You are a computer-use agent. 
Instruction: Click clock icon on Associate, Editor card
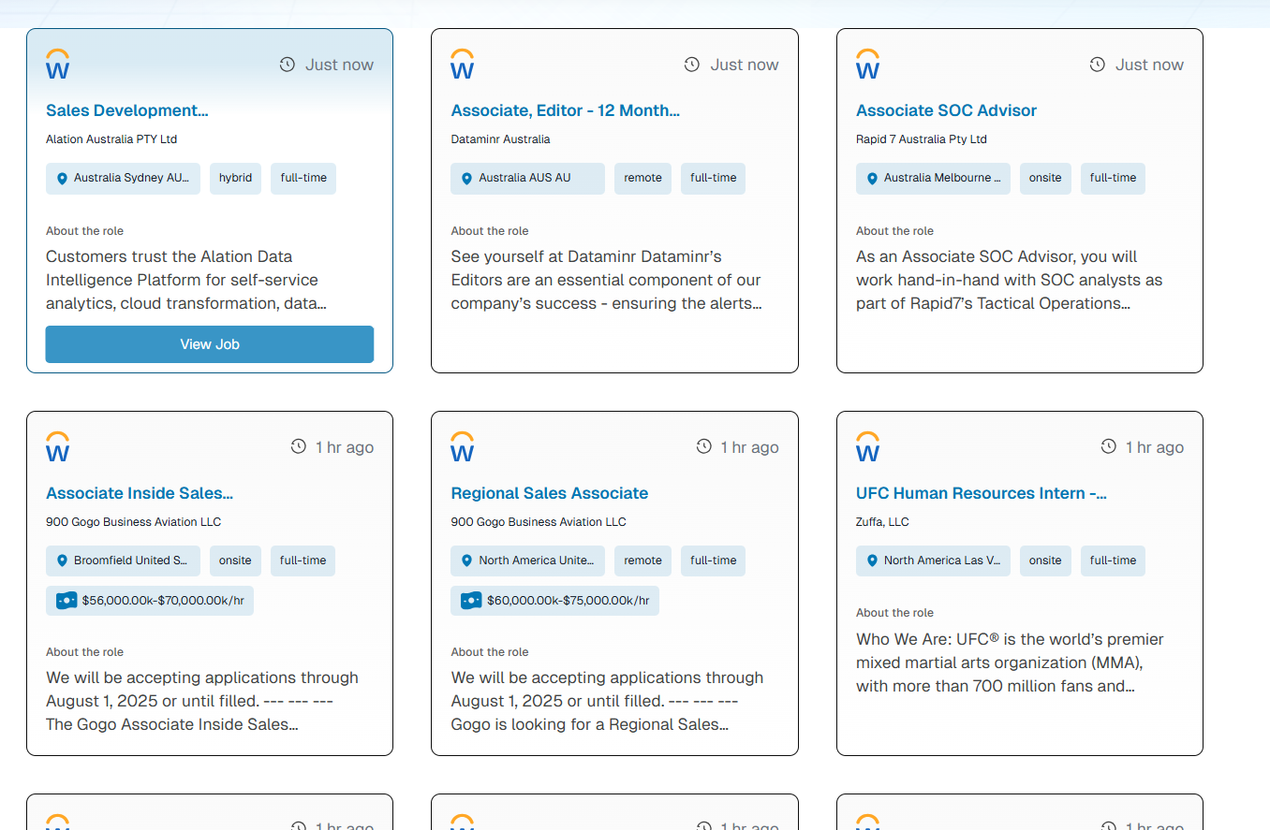pyautogui.click(x=692, y=65)
